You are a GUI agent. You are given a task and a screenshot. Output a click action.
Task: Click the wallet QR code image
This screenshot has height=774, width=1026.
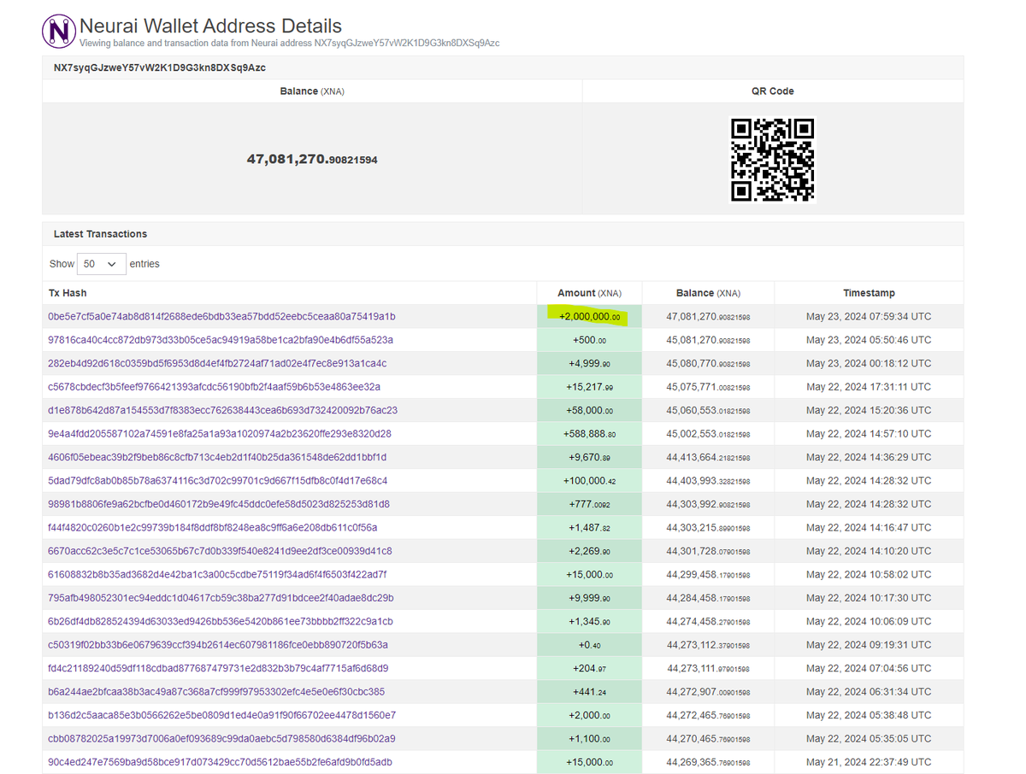(772, 160)
